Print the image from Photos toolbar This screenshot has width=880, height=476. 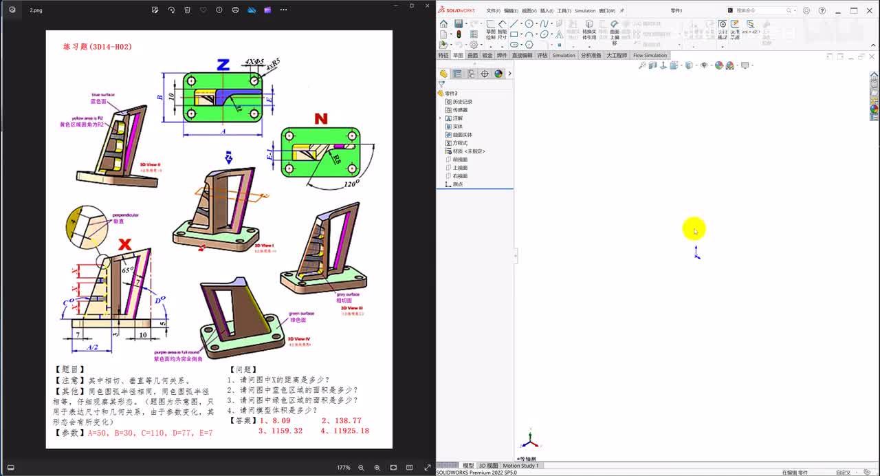coord(235,10)
